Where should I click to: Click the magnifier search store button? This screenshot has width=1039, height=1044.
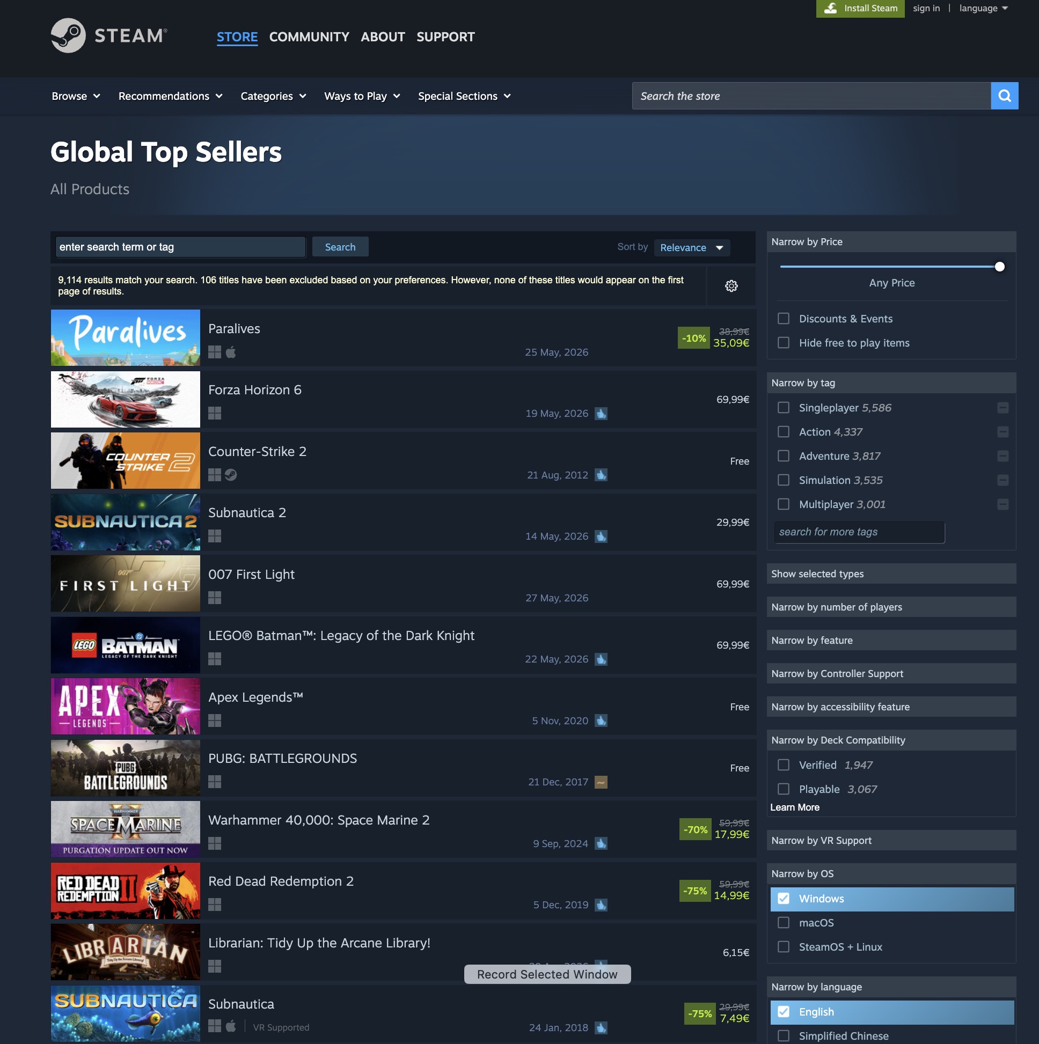click(x=1005, y=96)
